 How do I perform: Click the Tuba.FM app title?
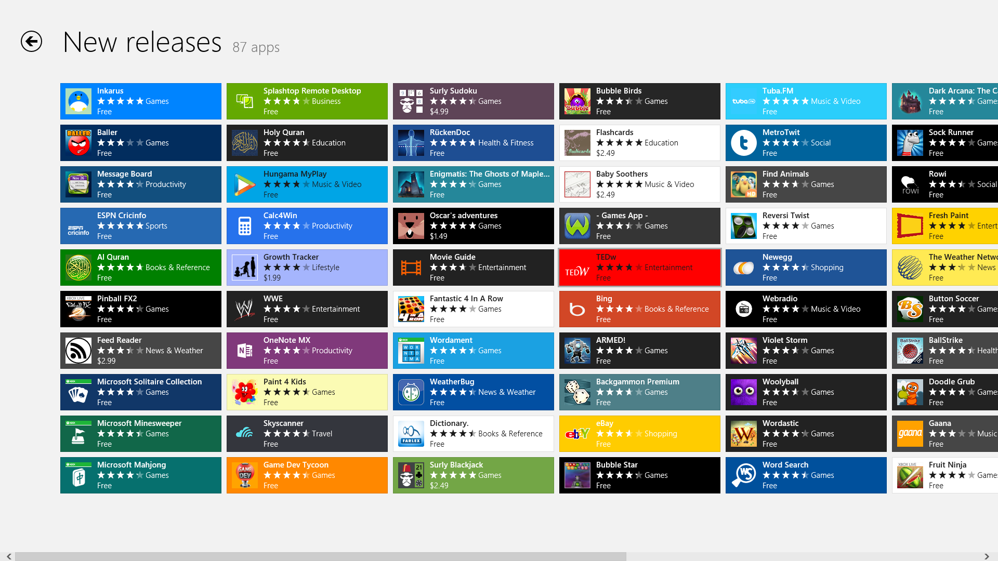(778, 91)
